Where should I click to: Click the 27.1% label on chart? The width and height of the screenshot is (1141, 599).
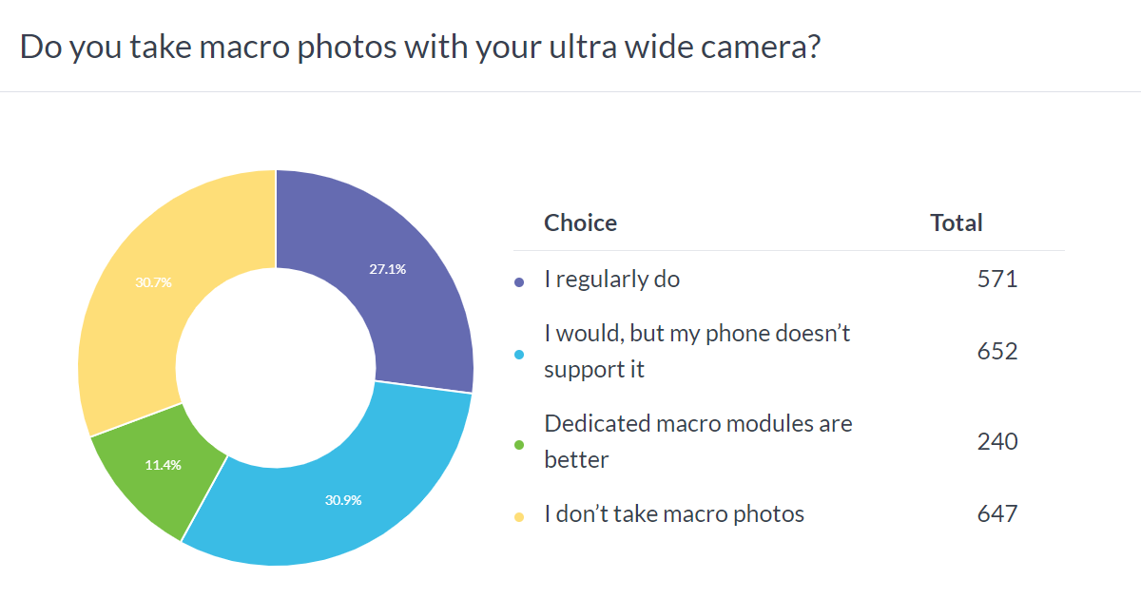388,269
